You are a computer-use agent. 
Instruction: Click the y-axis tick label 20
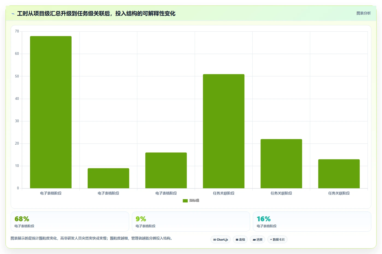[x=17, y=144]
